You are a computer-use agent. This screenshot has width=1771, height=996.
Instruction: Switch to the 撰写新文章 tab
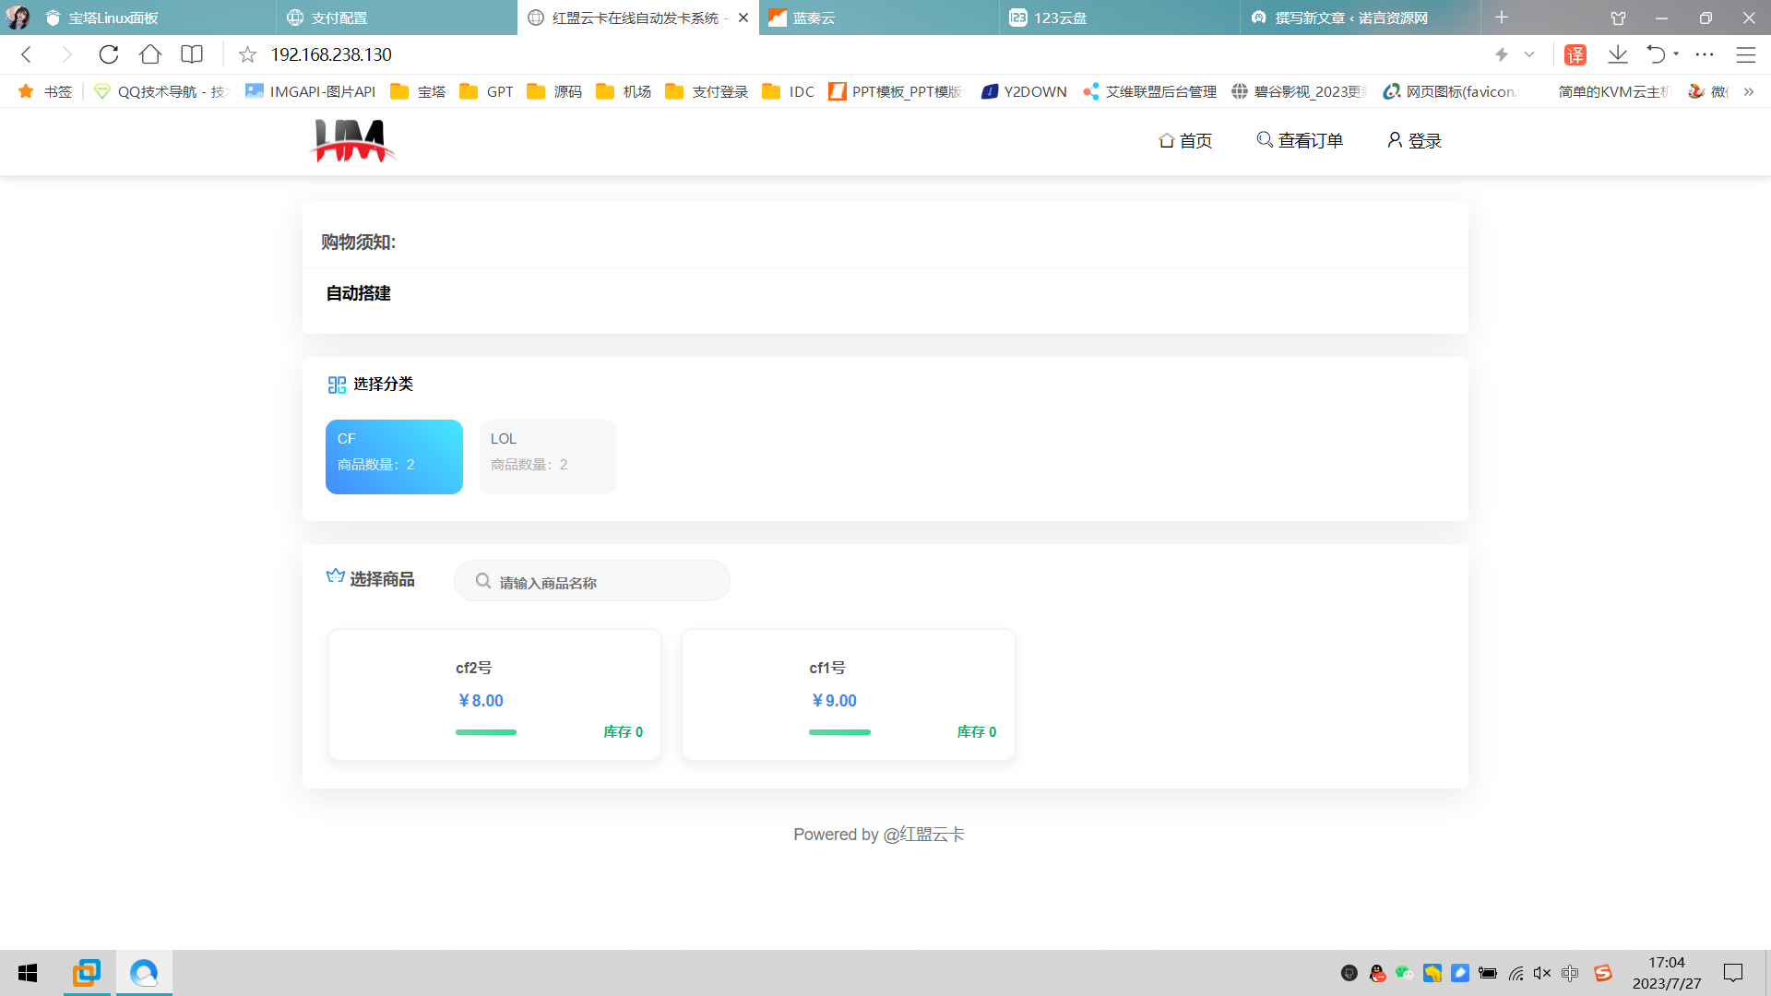tap(1361, 18)
